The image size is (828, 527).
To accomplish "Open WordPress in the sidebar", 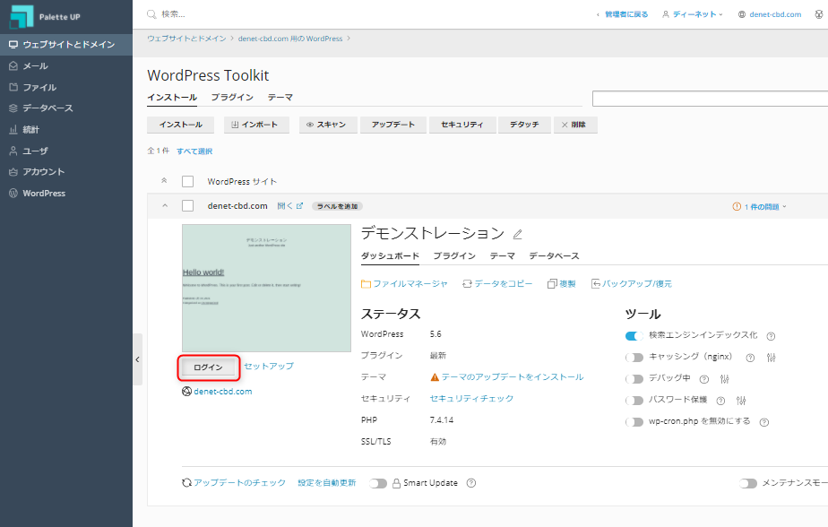I will (66, 194).
